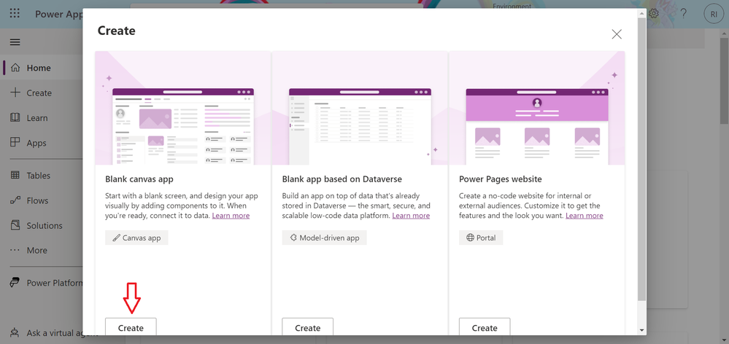Click the virtual agent icon
Image resolution: width=729 pixels, height=344 pixels.
point(15,333)
